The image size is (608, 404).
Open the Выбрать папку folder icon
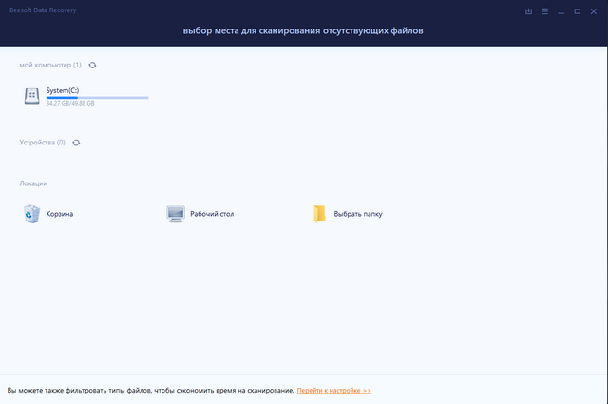[319, 214]
